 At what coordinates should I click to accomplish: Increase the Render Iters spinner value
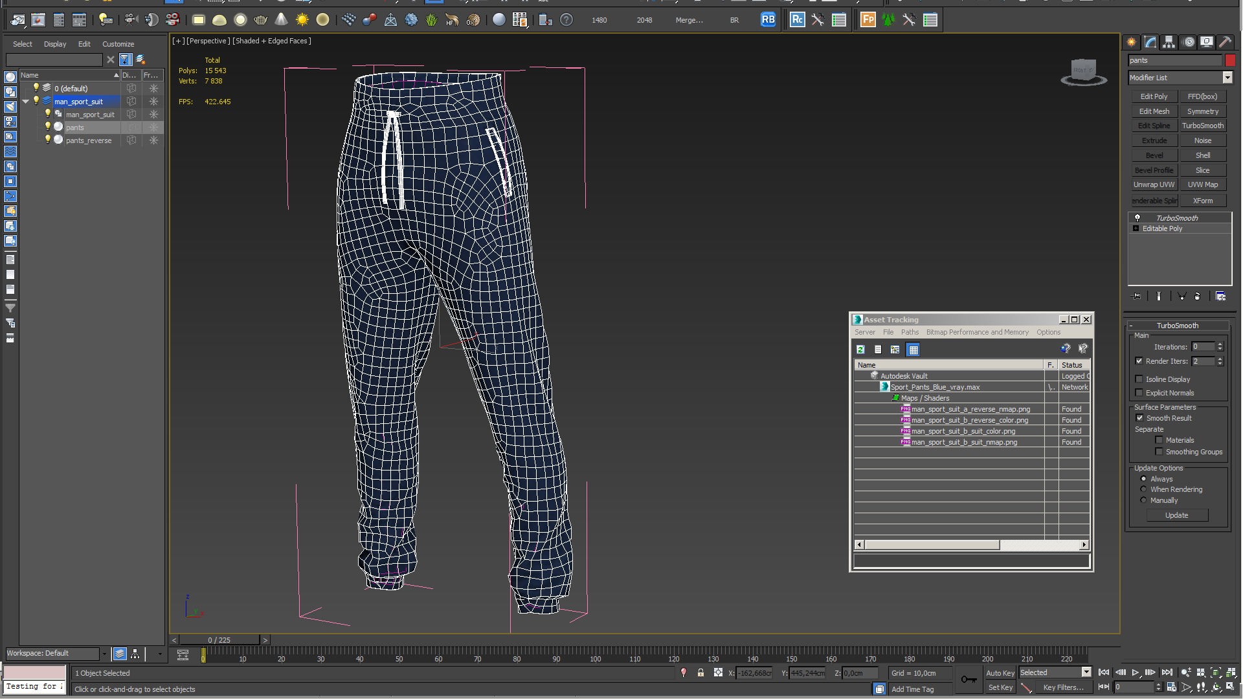click(x=1220, y=359)
